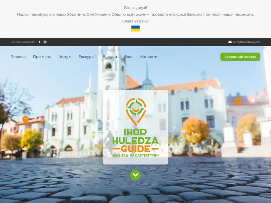This screenshot has height=203, width=271.
Task: Click the announcement line starting 'Наразі перебуваю'
Action: coord(135,14)
